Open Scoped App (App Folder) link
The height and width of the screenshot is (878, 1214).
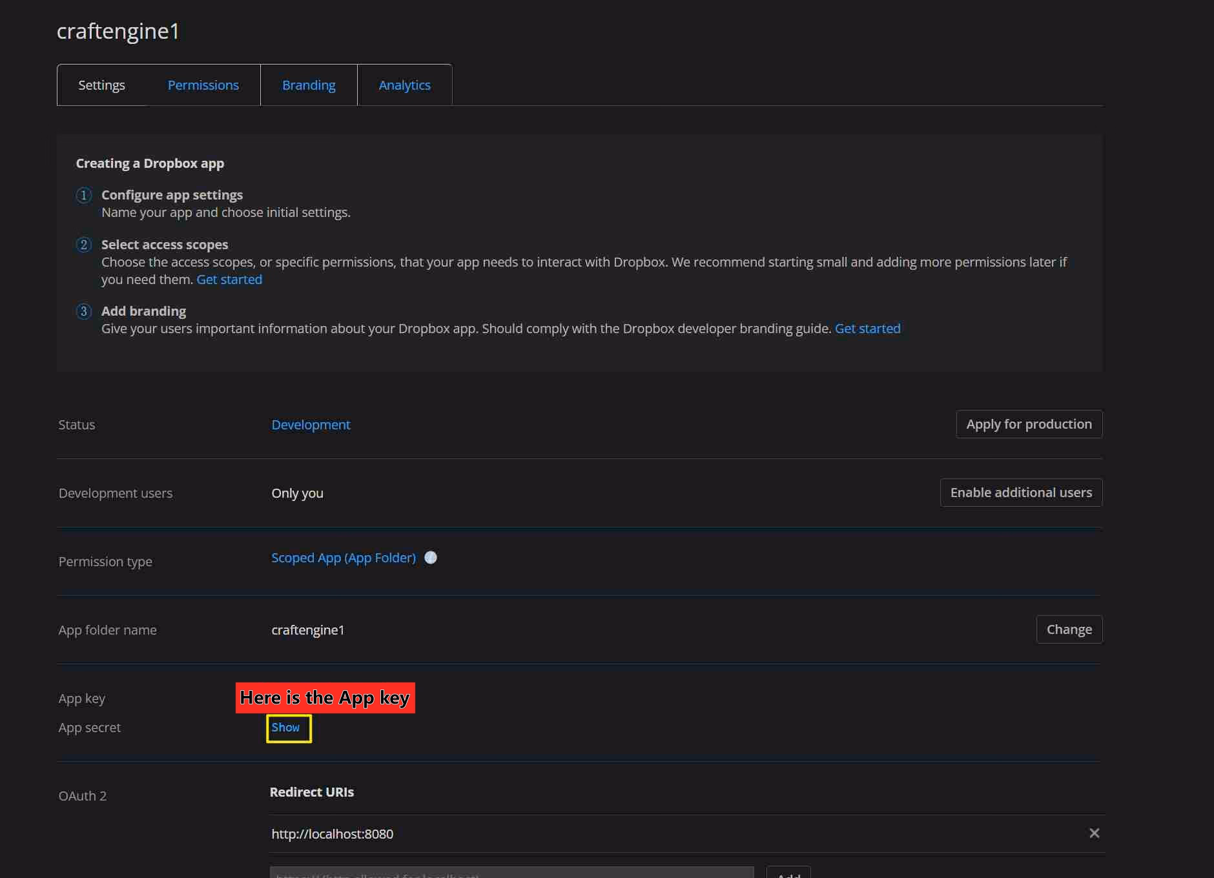[343, 558]
